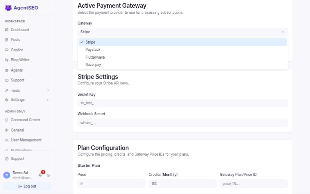310x194 pixels.
Task: Click the Demo Admin user name
Action: click(x=22, y=172)
